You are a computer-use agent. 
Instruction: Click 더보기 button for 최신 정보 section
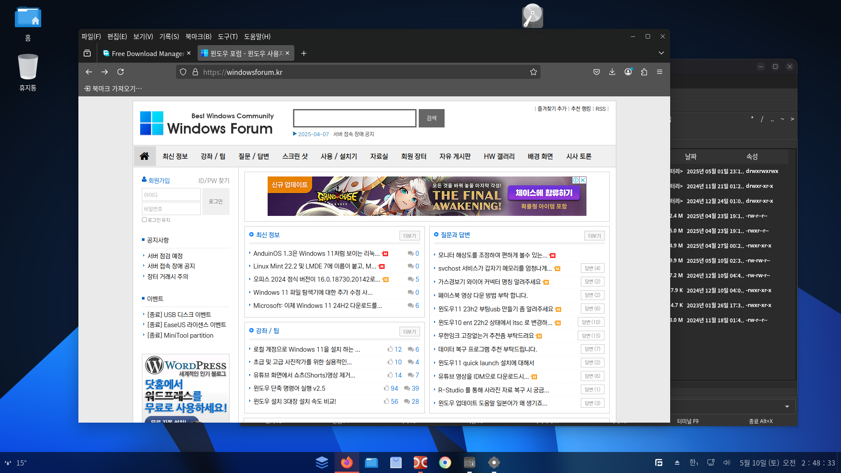pos(410,236)
